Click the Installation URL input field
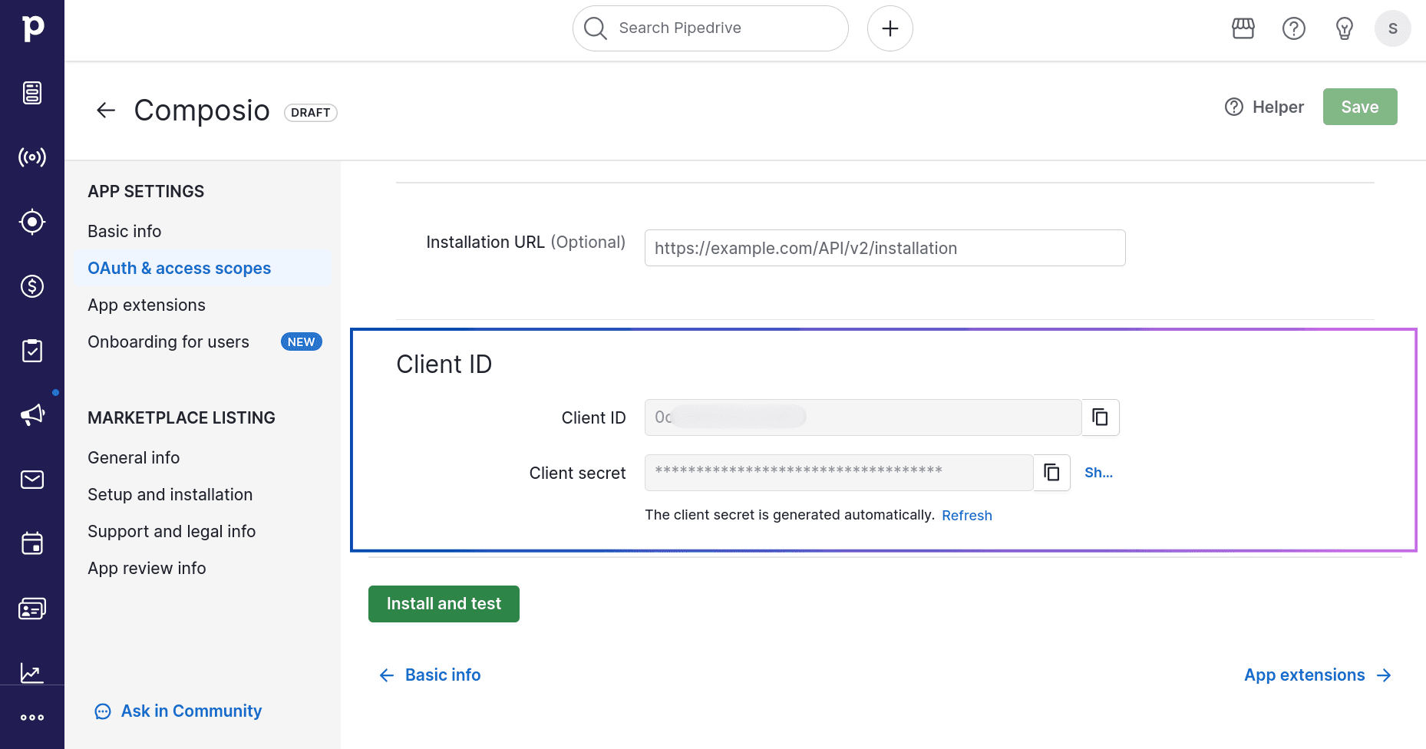 pos(885,248)
